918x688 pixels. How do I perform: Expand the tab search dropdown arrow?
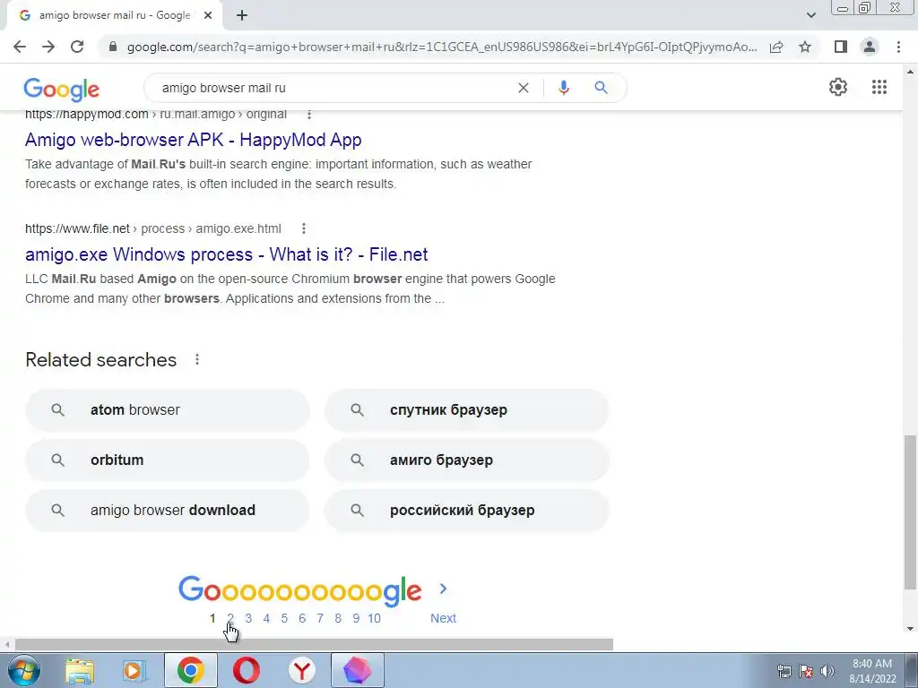(x=810, y=15)
